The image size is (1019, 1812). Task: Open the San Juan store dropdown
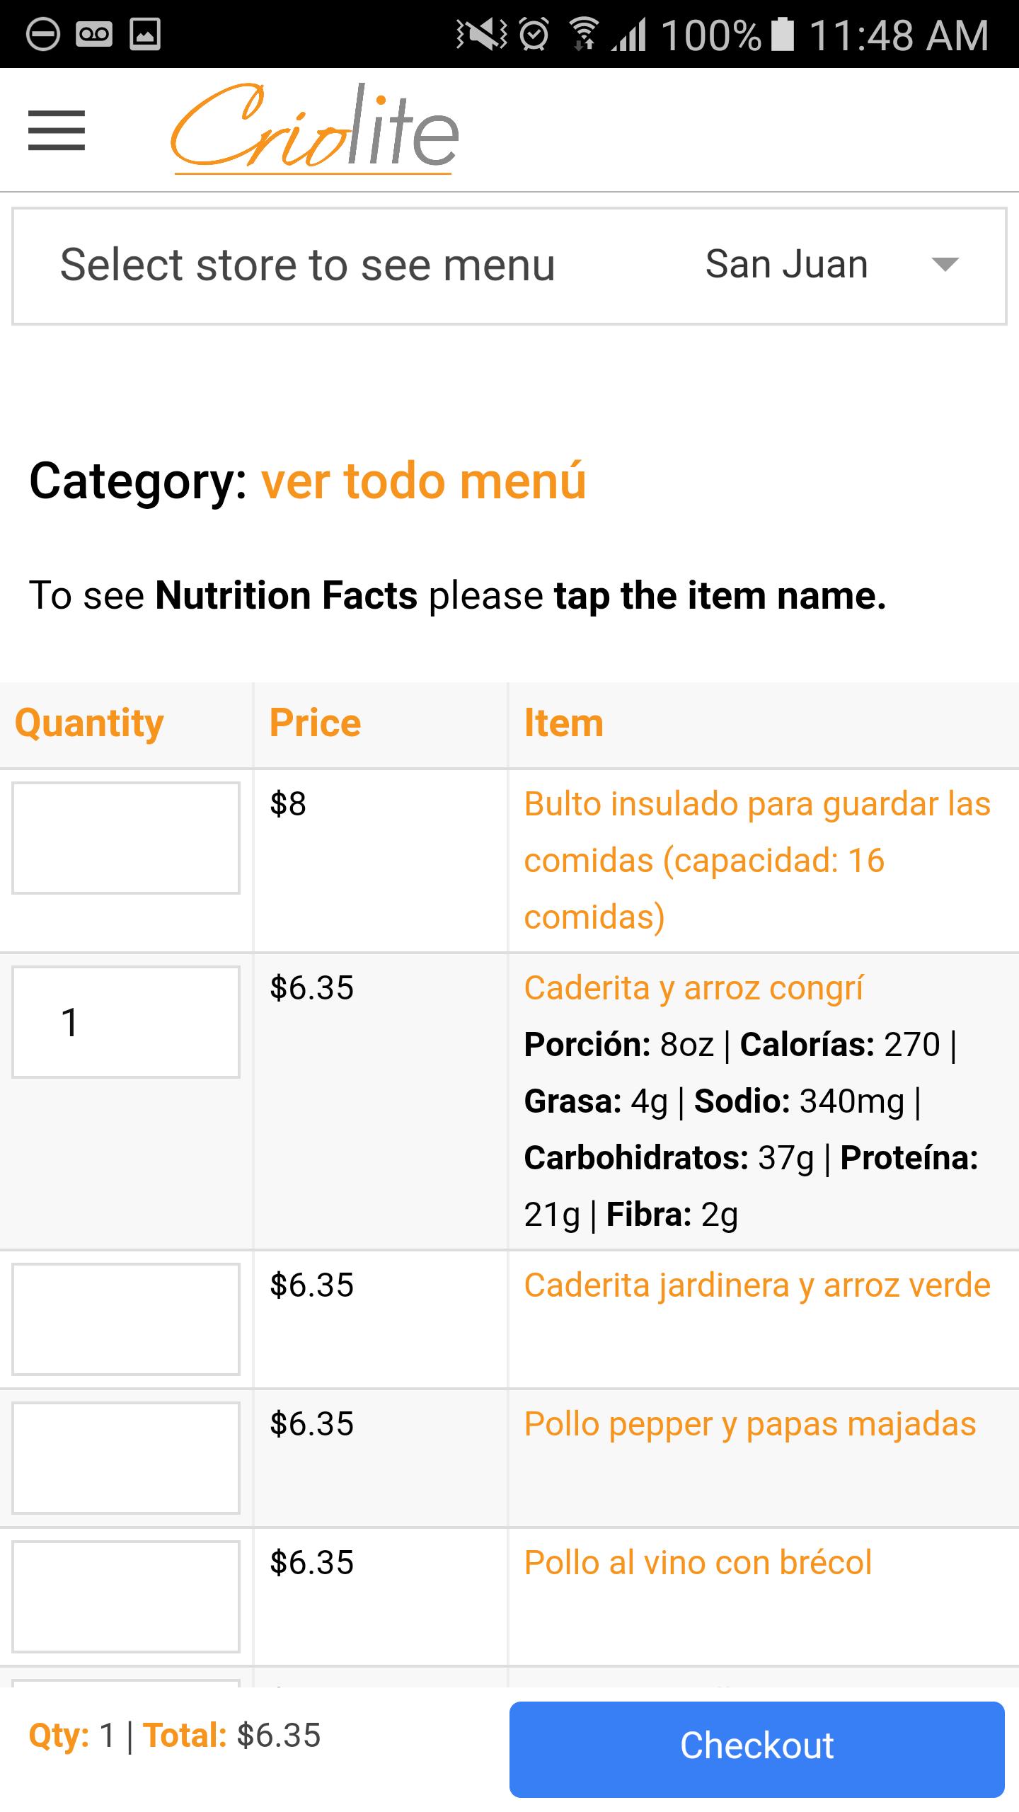785,265
